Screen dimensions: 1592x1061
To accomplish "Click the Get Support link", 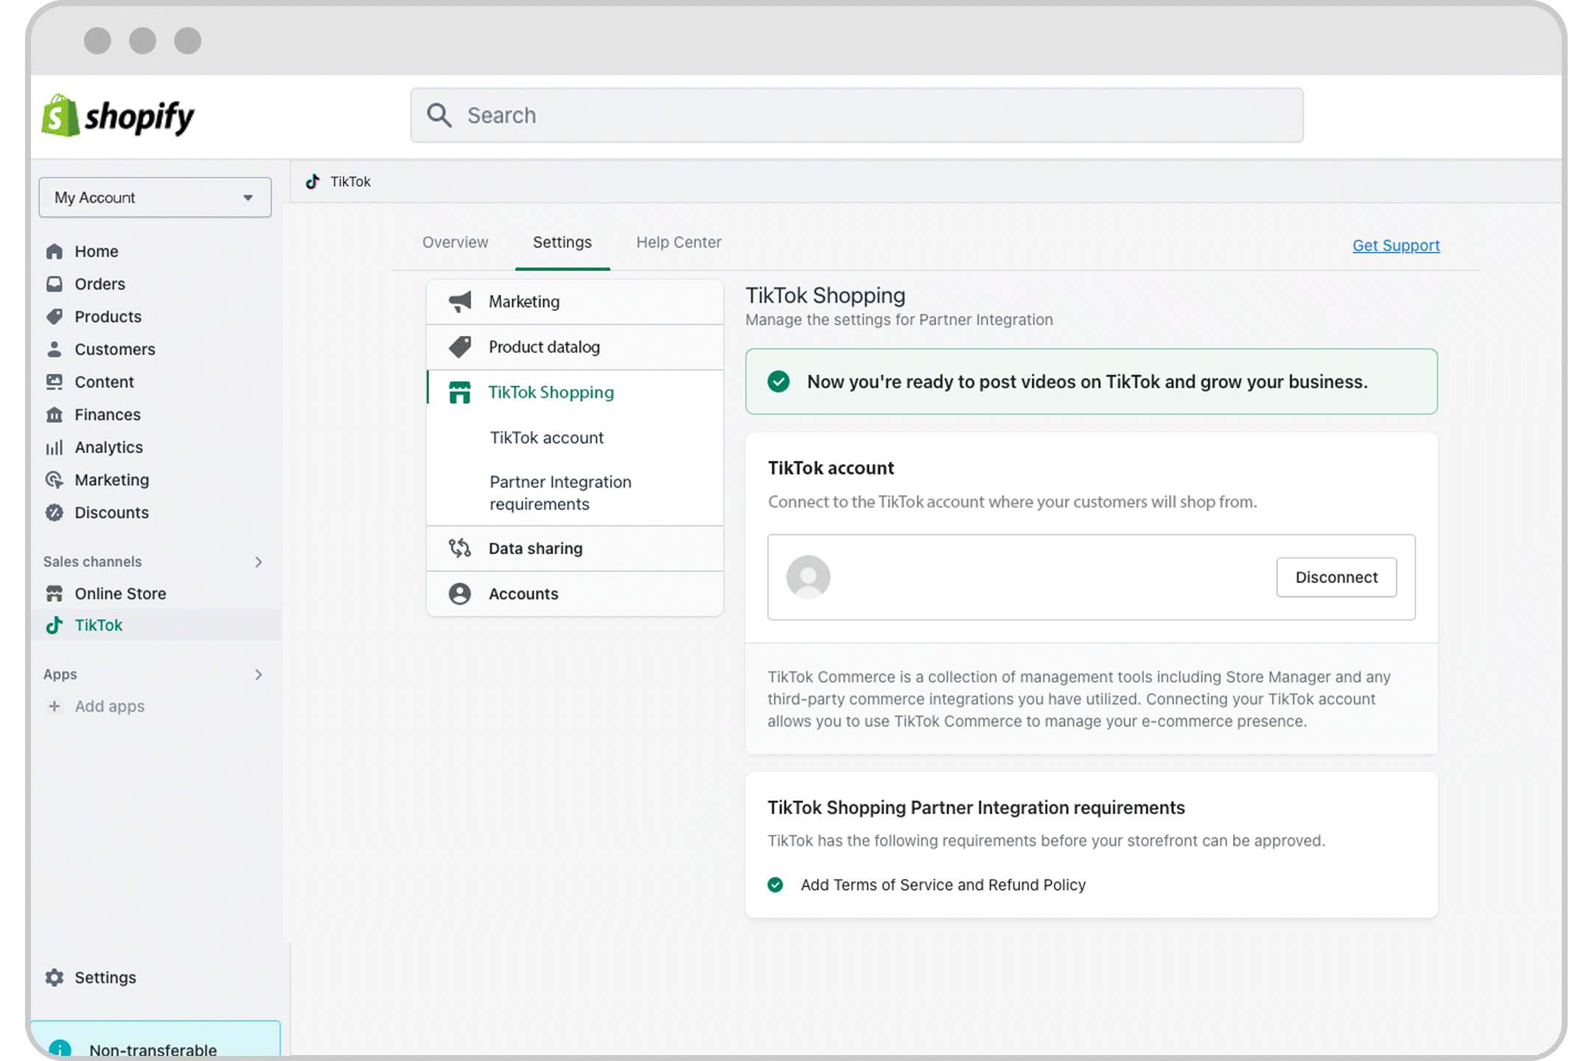I will click(x=1395, y=245).
